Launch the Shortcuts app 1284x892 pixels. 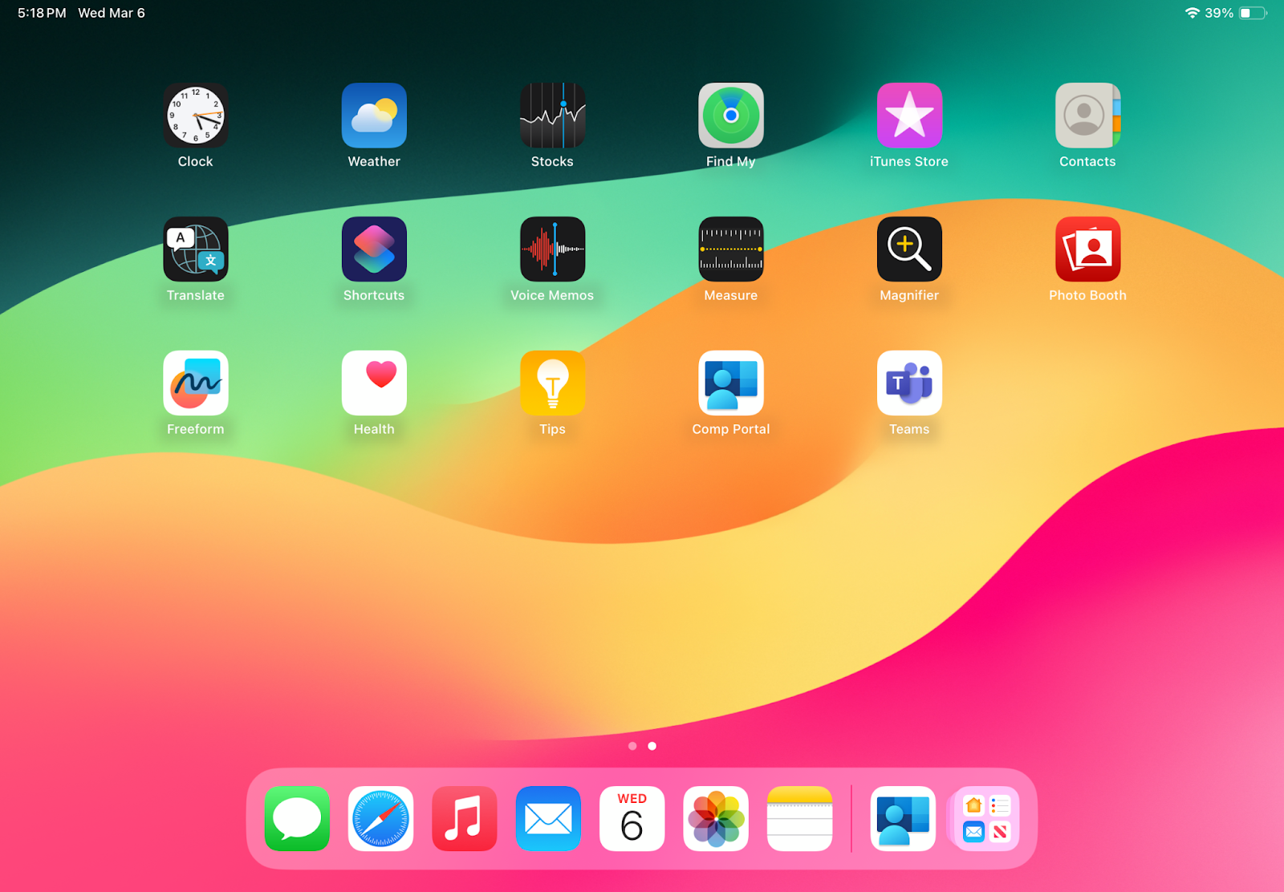(x=374, y=249)
